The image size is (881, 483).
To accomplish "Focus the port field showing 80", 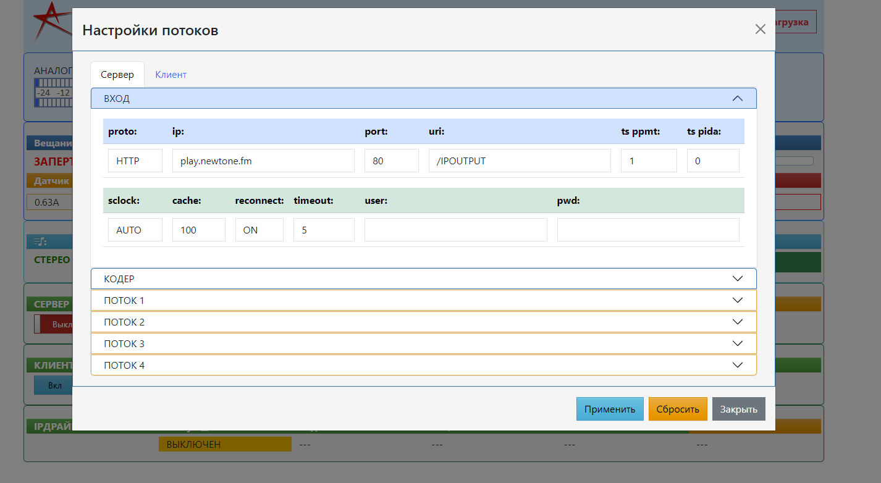I will [391, 161].
